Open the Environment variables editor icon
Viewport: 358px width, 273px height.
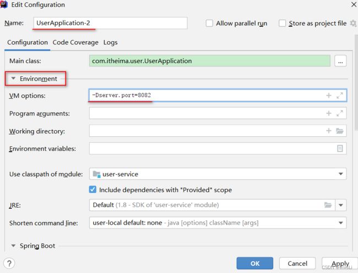340,148
